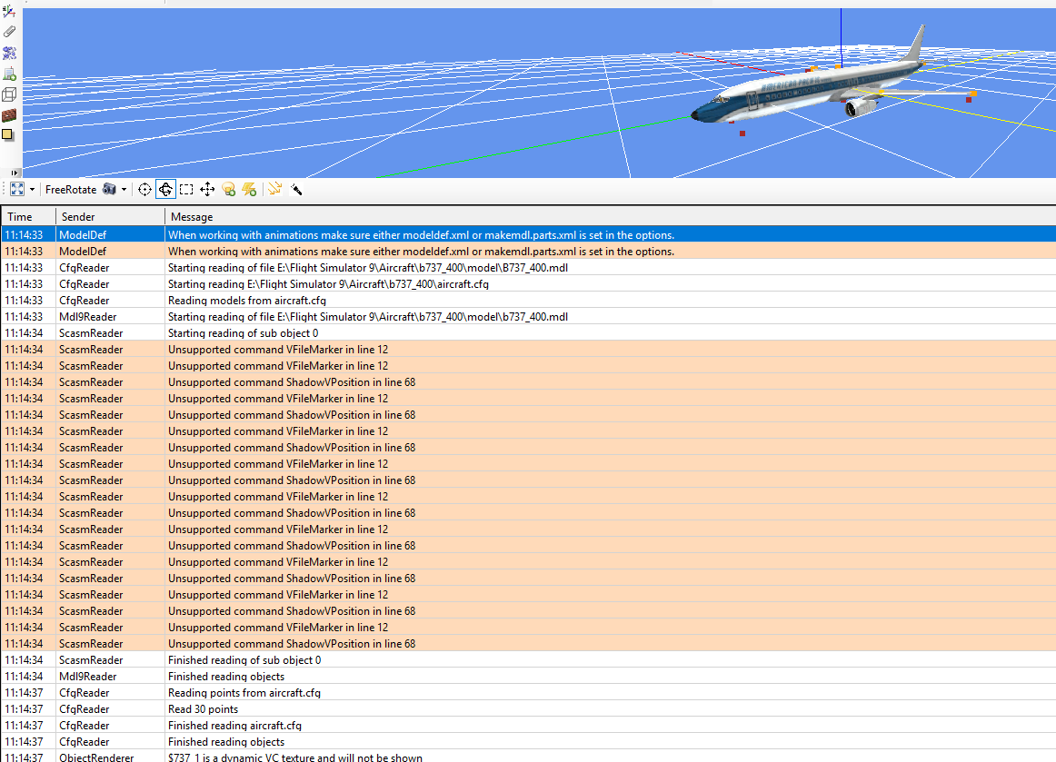The image size is (1056, 762).
Task: Select row 'Finished reading aircraft.cfg'
Action: point(528,726)
